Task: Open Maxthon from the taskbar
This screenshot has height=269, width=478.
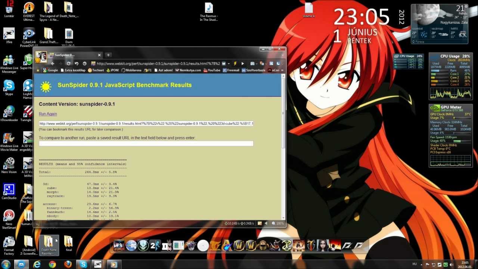Action: (21, 264)
